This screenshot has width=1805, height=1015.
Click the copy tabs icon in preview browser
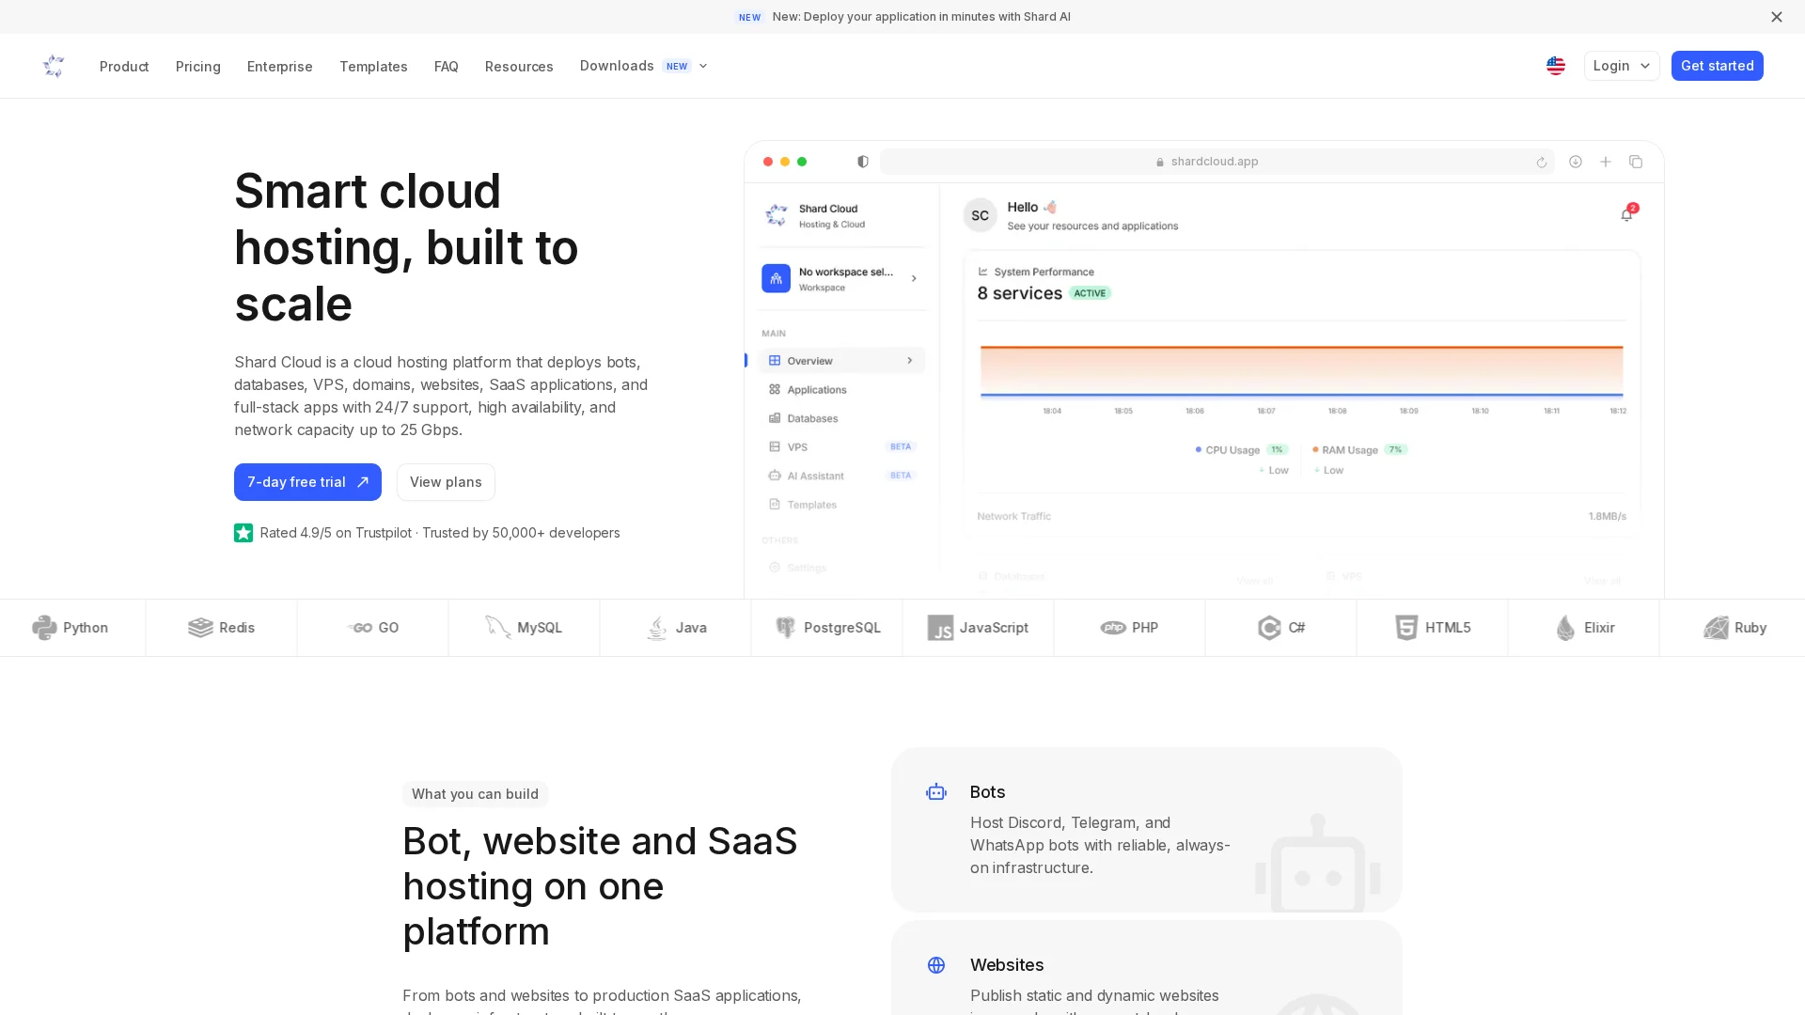pyautogui.click(x=1636, y=162)
